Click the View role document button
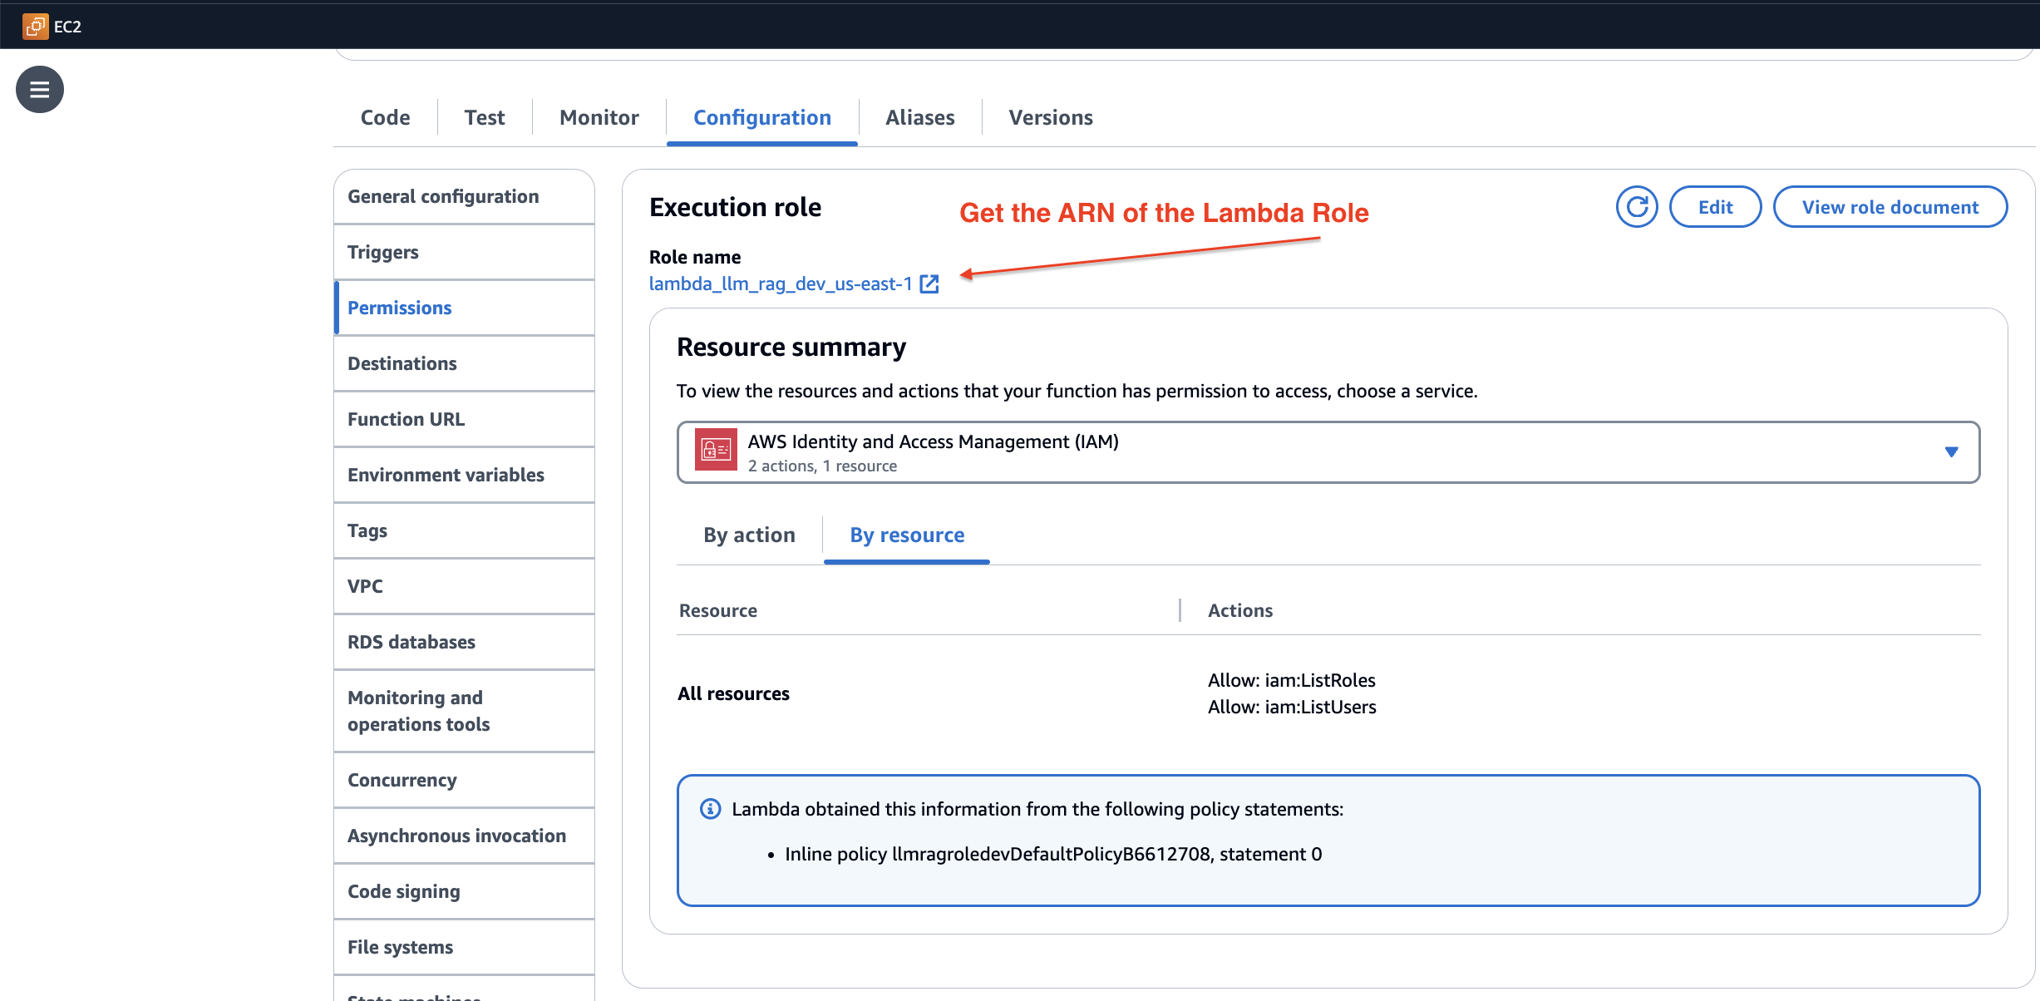Image resolution: width=2040 pixels, height=1001 pixels. pos(1889,205)
